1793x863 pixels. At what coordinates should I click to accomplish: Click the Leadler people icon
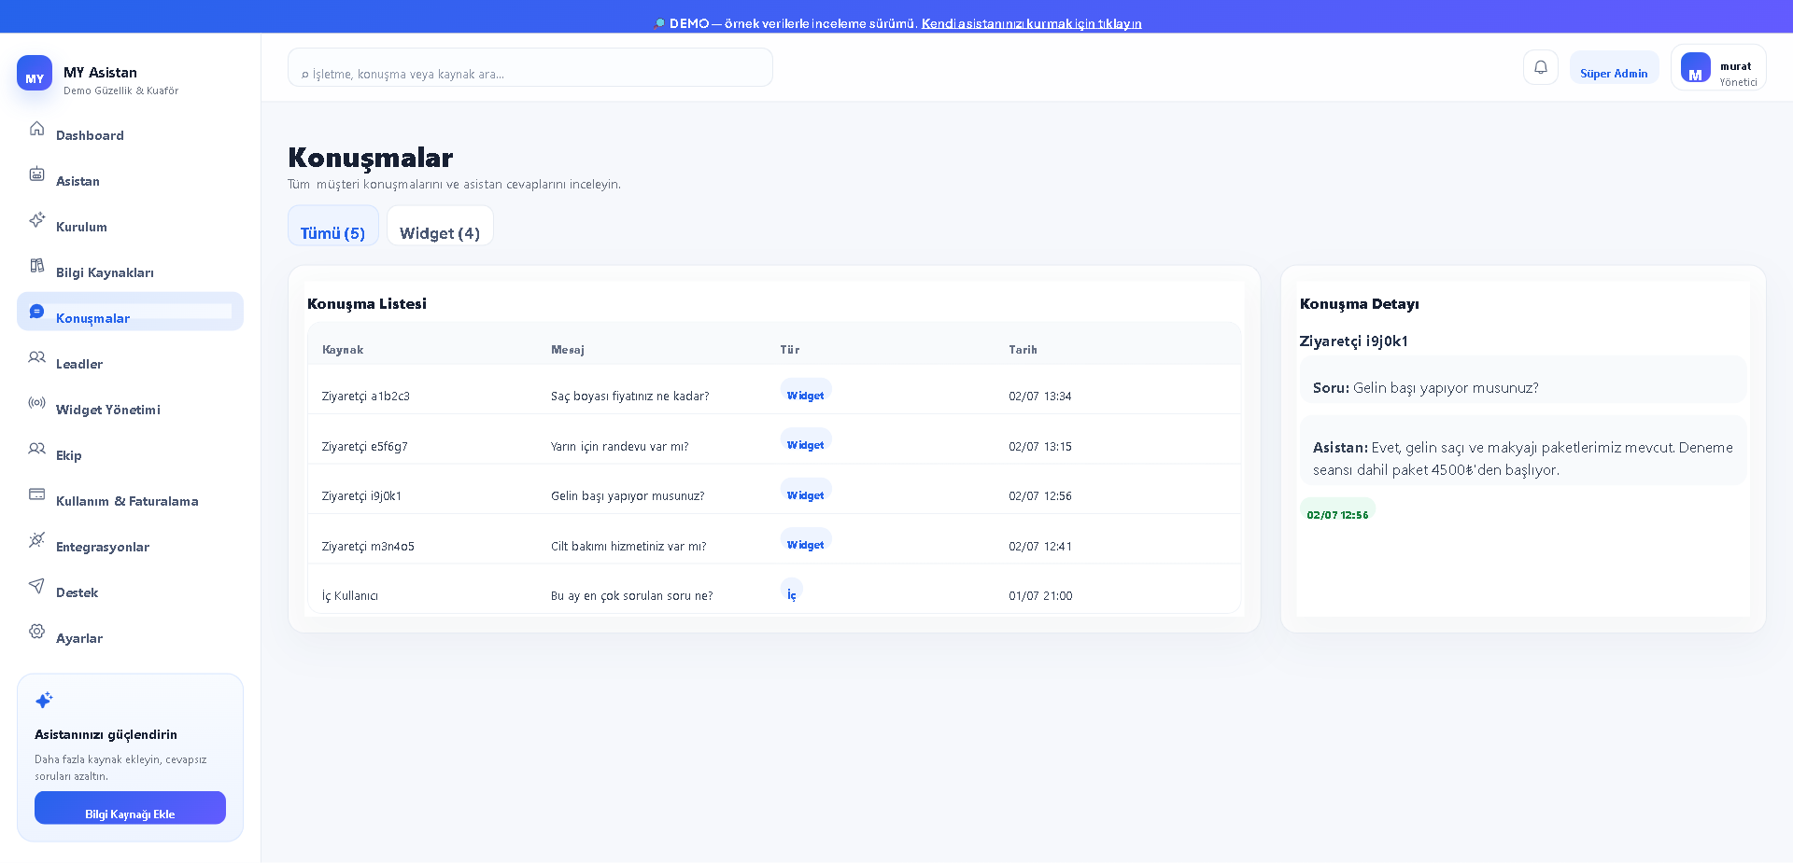point(36,356)
